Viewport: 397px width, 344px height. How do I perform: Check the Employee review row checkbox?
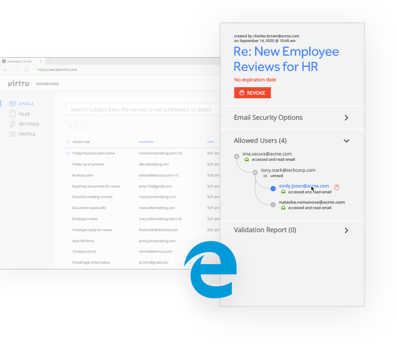click(x=67, y=219)
